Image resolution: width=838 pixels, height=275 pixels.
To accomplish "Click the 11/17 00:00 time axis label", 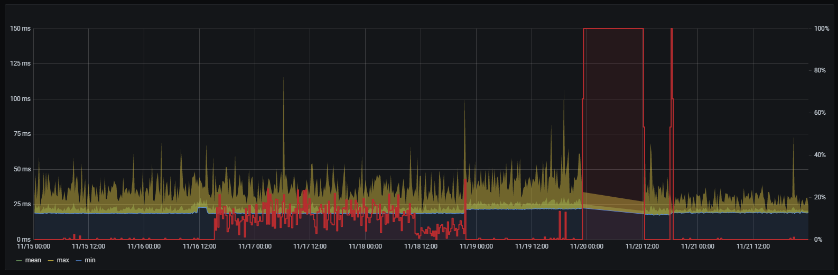I will click(255, 246).
